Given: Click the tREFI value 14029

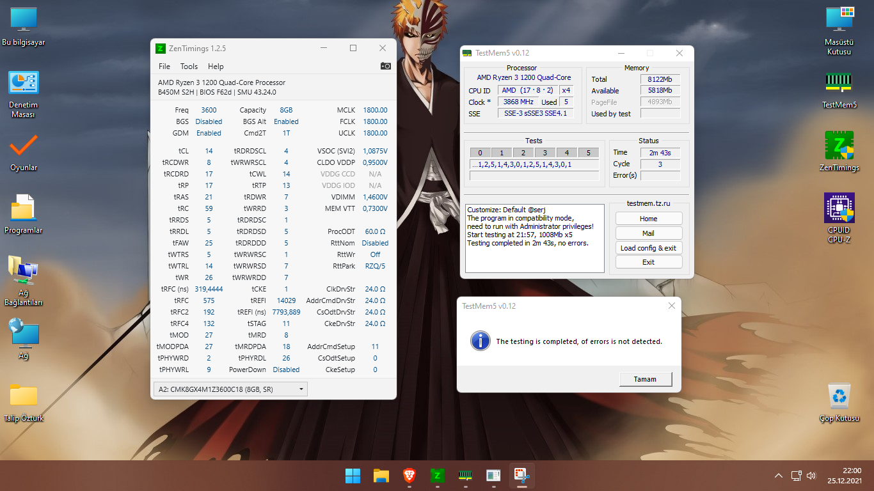Looking at the screenshot, I should [286, 300].
